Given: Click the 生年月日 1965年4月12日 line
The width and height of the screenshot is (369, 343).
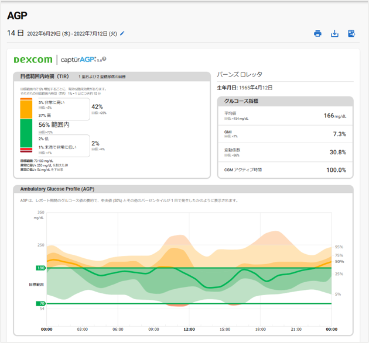Looking at the screenshot, I should [245, 88].
